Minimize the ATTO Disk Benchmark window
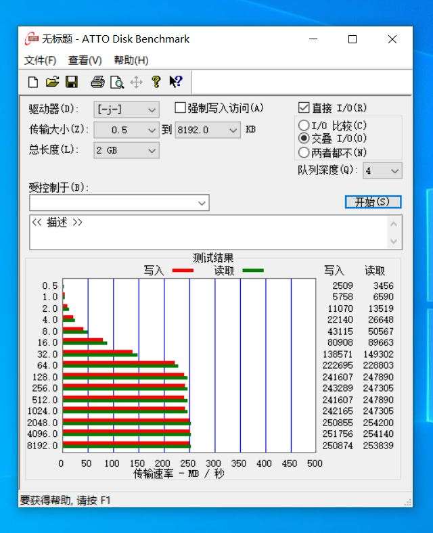Screen dimensions: 433x533 pyautogui.click(x=313, y=39)
